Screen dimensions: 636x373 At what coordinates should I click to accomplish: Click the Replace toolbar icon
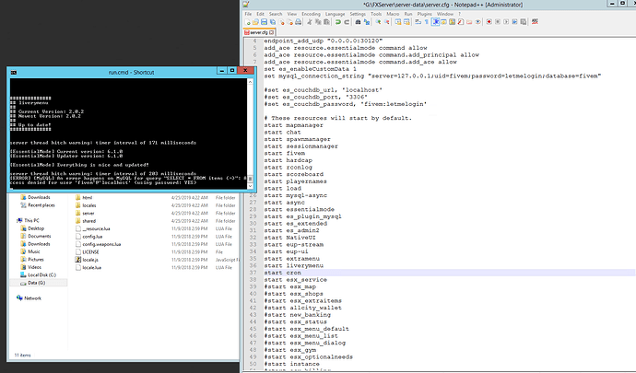click(367, 22)
